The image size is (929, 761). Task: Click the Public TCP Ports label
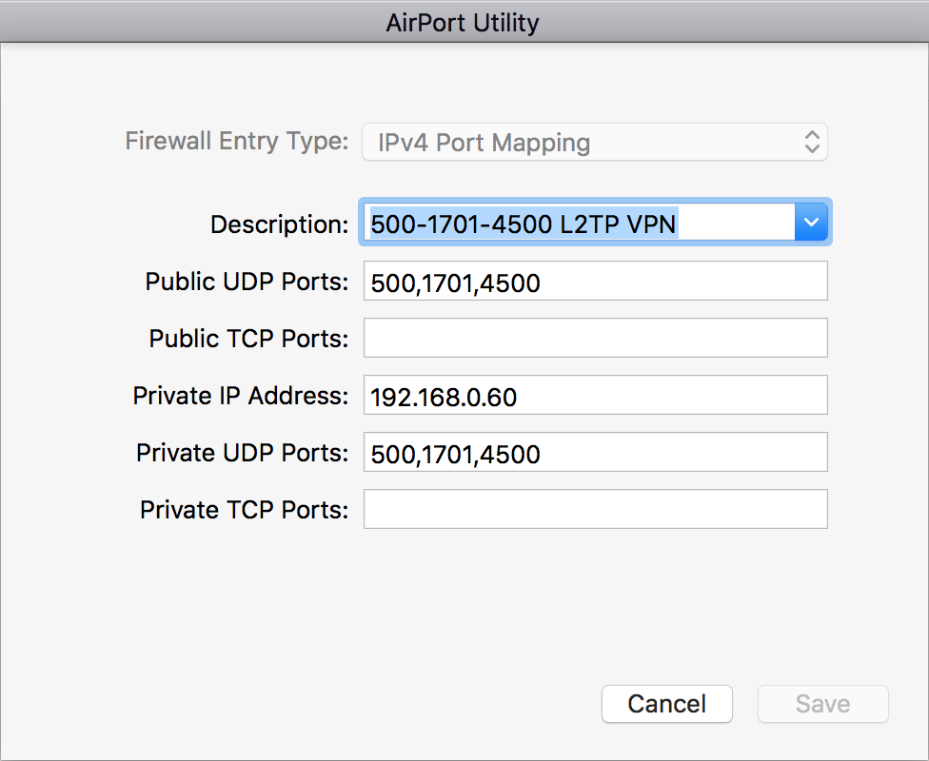click(248, 339)
